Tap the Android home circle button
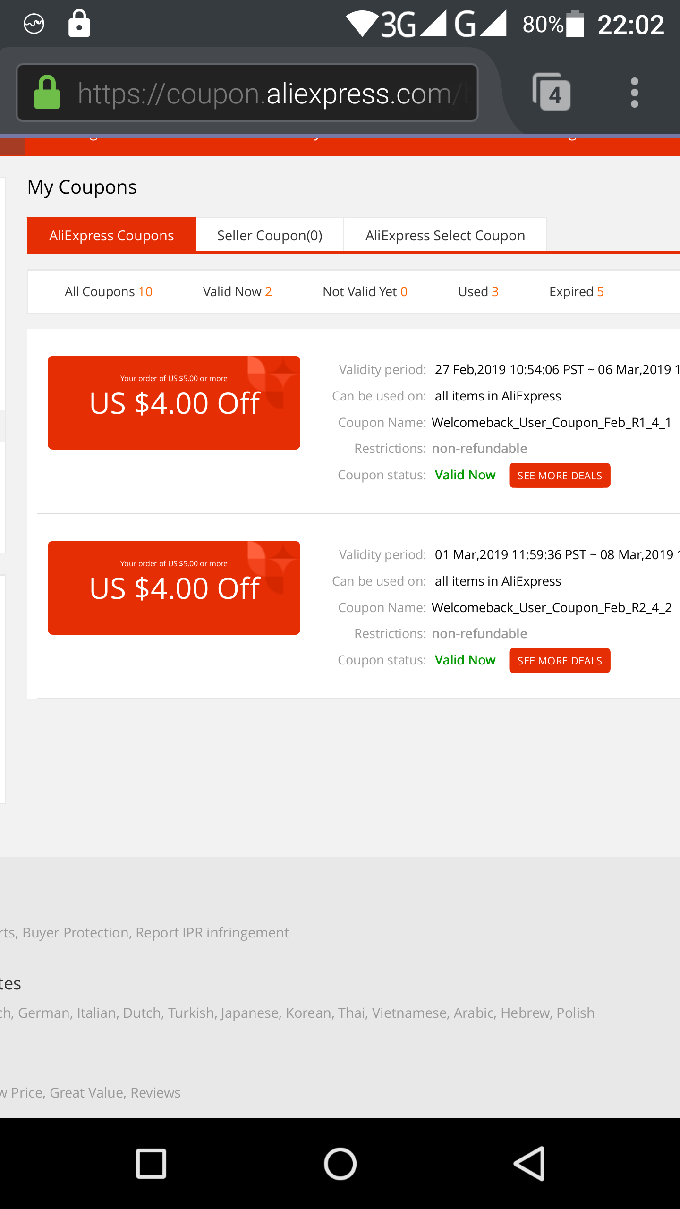This screenshot has height=1209, width=680. click(340, 1164)
